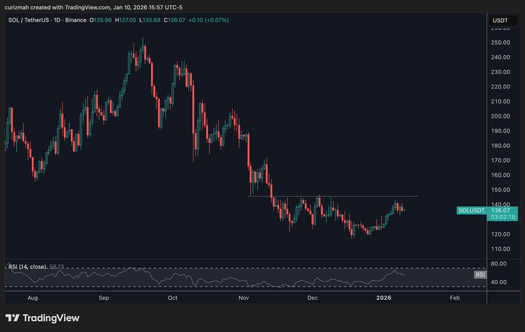Click the RSI badge on the scale
Viewport: 525px width, 332px height.
pos(480,275)
